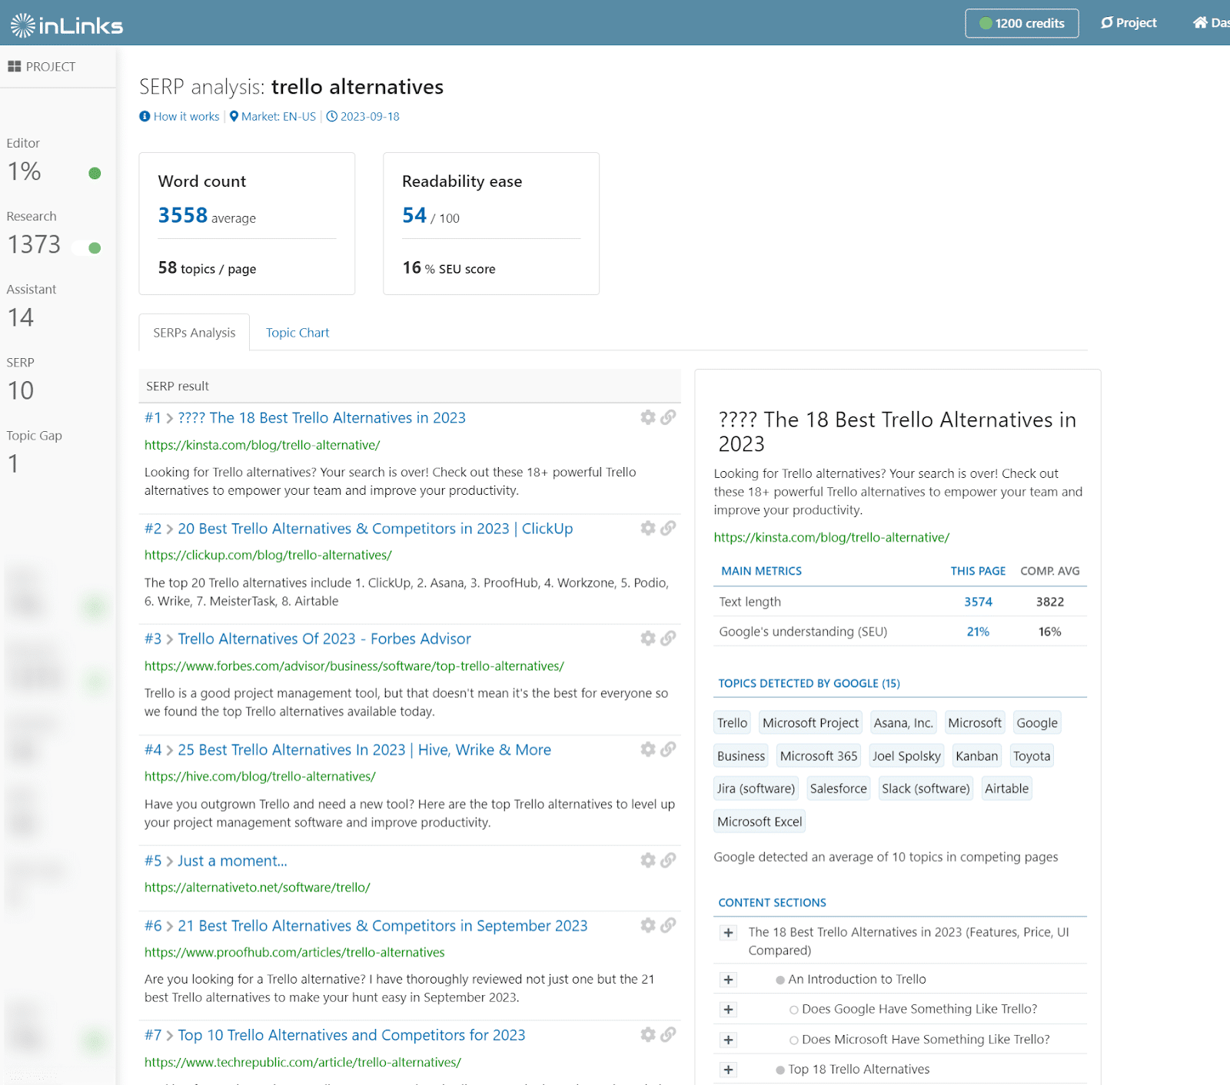This screenshot has height=1085, width=1230.
Task: Click link icon for Forbes Advisor result
Action: [x=668, y=638]
